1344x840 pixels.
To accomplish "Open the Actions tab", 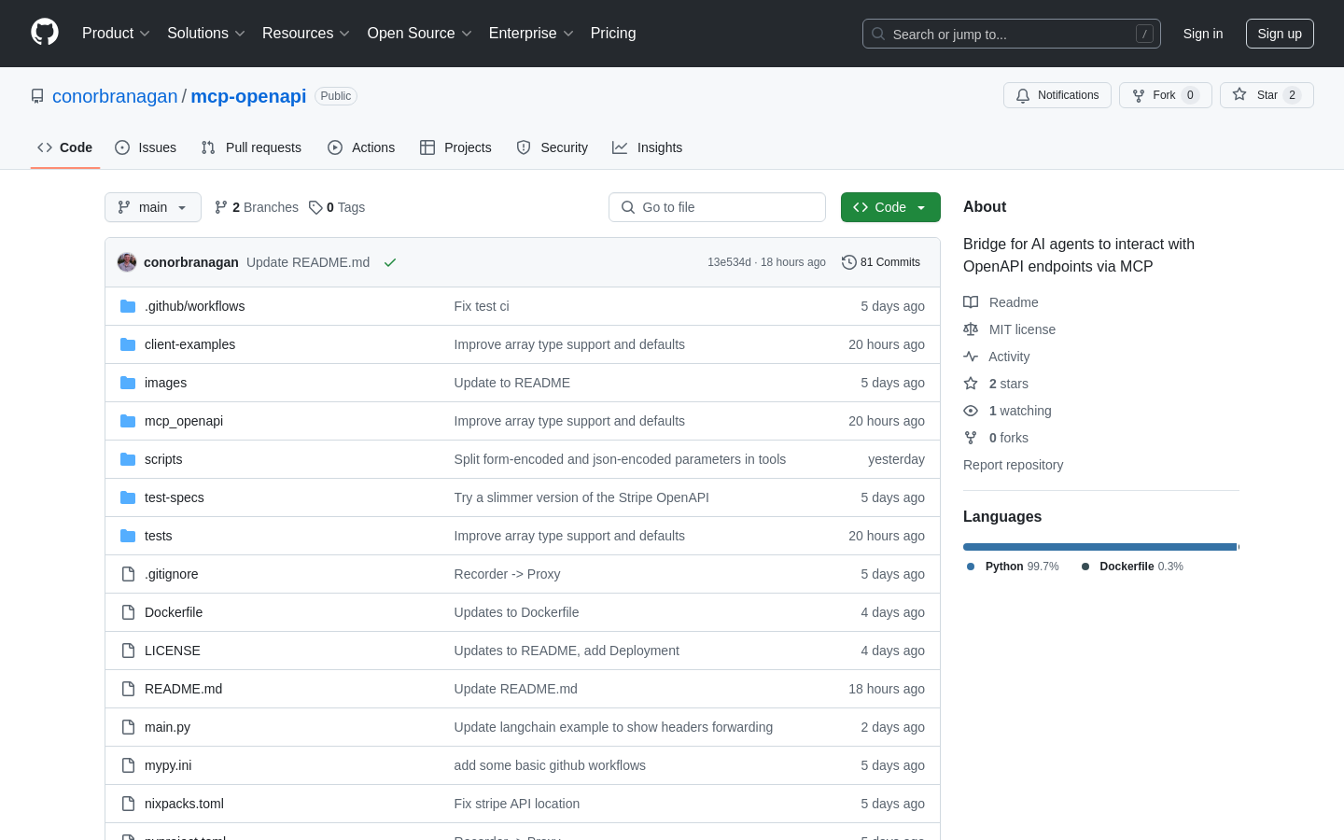I will point(361,147).
